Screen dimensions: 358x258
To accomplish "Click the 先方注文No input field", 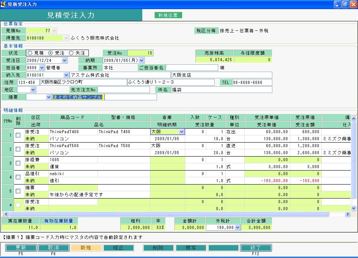I will [x=124, y=90].
